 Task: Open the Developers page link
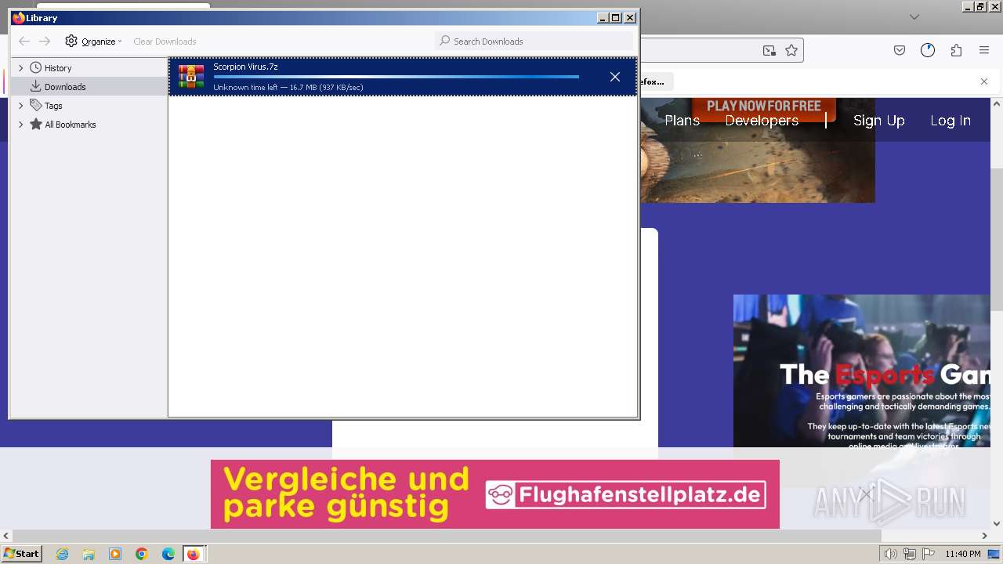pos(762,121)
